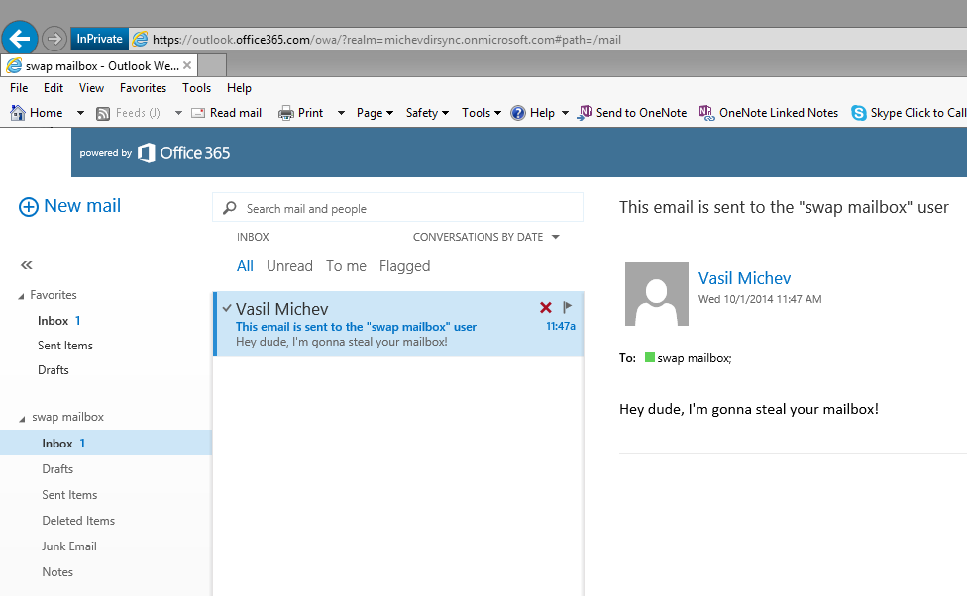The height and width of the screenshot is (596, 967).
Task: Go back with the browser back arrow
Action: [x=20, y=39]
